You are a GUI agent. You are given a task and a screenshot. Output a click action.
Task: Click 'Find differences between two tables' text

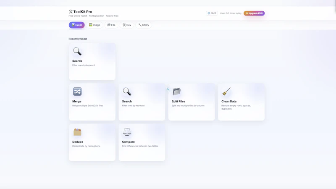coord(140,146)
